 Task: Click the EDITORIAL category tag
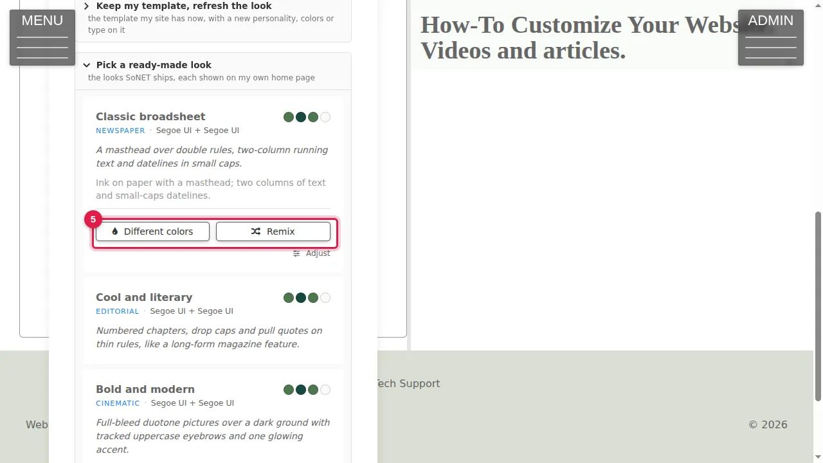(x=118, y=311)
